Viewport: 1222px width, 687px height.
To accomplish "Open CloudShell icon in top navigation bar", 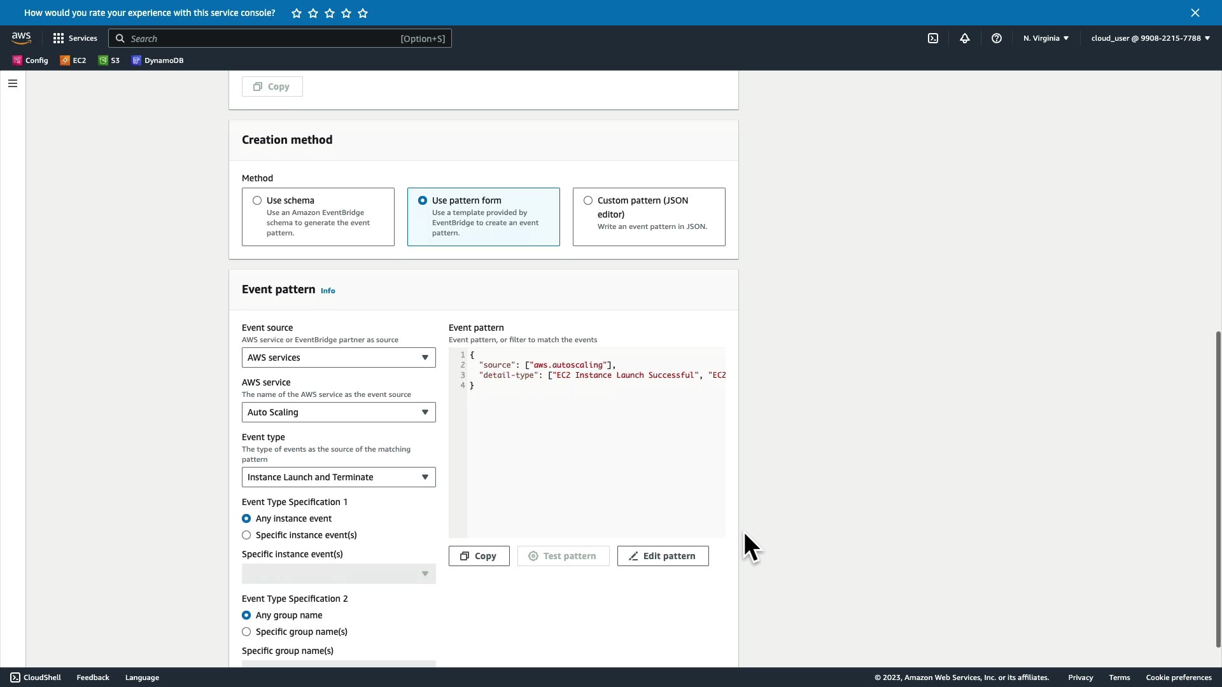I will pos(933,38).
